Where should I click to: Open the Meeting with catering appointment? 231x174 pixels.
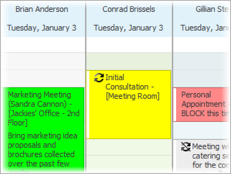pyautogui.click(x=202, y=156)
